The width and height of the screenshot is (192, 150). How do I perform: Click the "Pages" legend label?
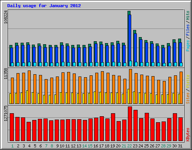click(x=188, y=46)
